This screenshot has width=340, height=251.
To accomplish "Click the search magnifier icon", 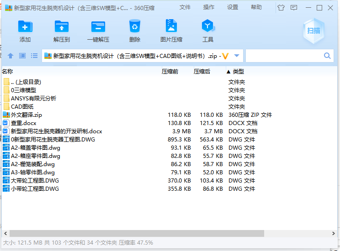I will point(327,56).
